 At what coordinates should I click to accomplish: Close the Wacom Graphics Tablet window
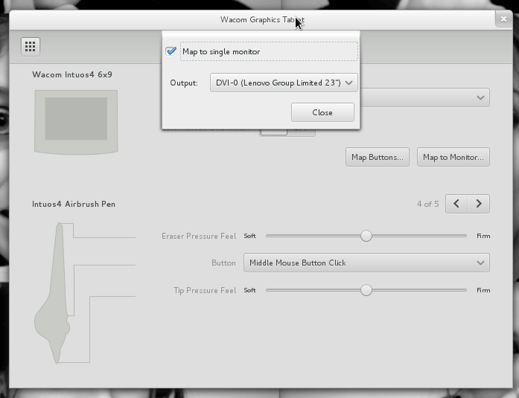click(x=503, y=19)
